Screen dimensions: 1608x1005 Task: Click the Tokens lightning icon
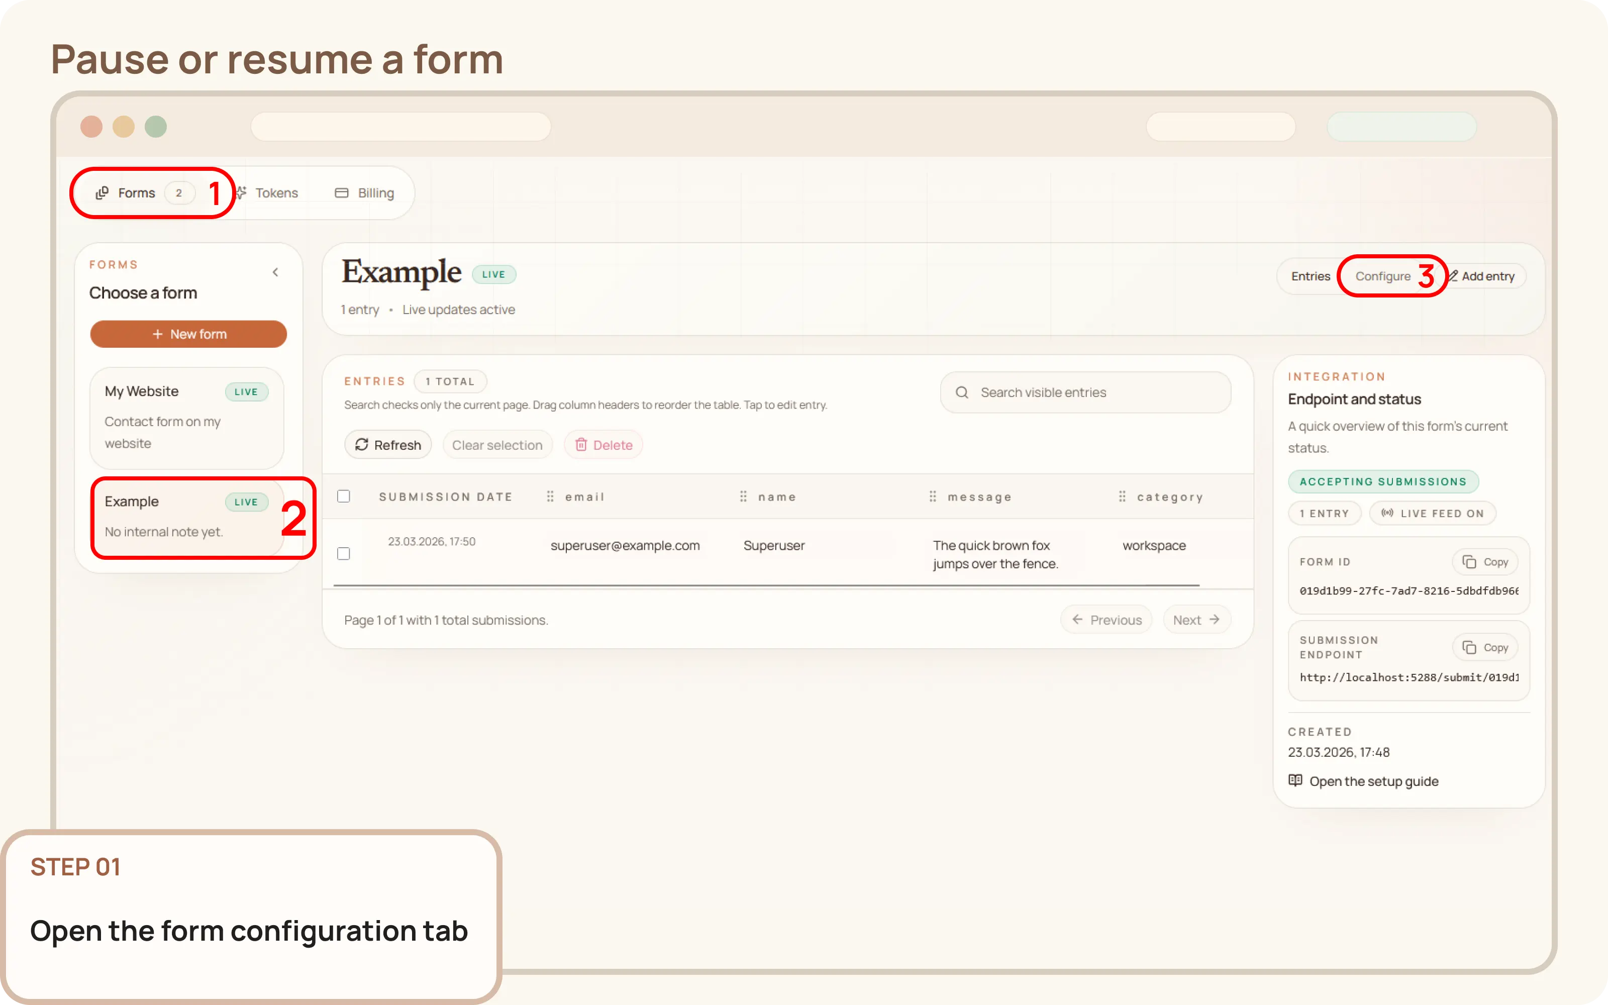(241, 193)
